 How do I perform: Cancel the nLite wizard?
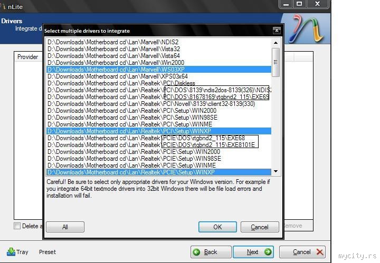(x=302, y=252)
